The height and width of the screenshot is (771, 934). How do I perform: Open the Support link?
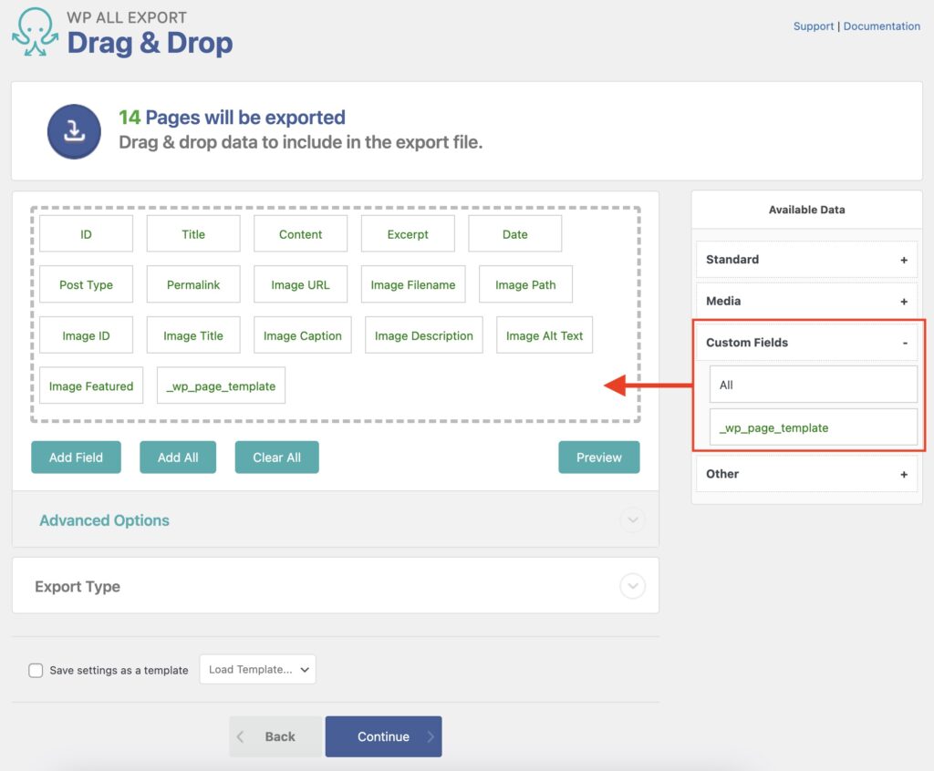[814, 26]
